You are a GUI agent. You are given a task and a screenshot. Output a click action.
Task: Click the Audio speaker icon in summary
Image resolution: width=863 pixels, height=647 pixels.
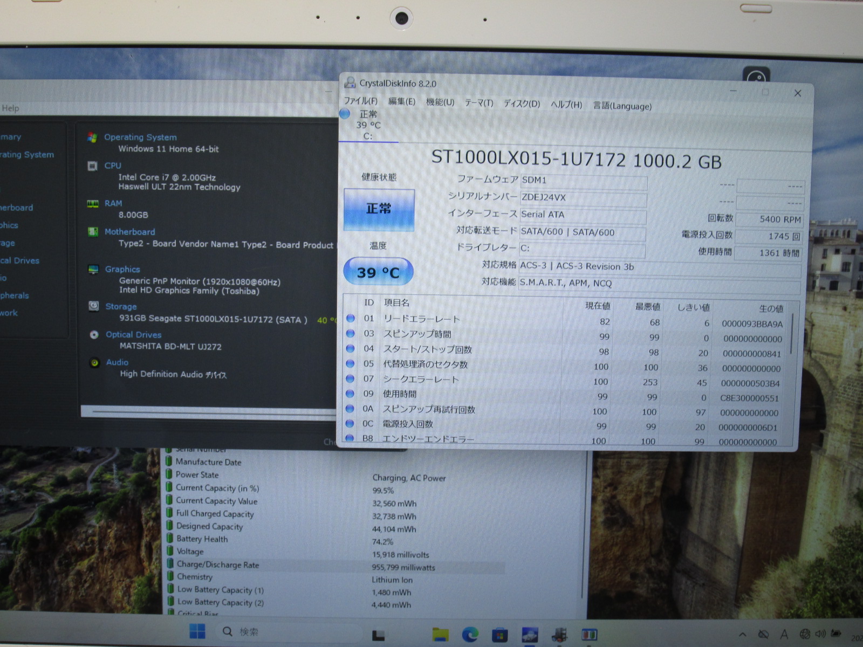94,363
